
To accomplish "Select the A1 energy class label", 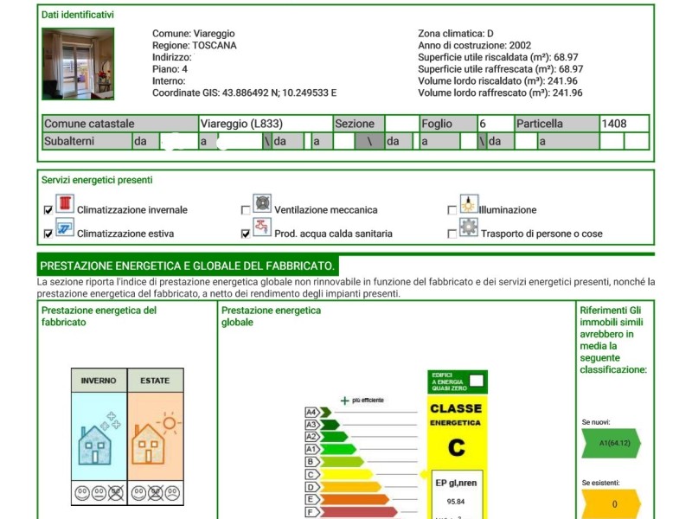I will pos(312,449).
